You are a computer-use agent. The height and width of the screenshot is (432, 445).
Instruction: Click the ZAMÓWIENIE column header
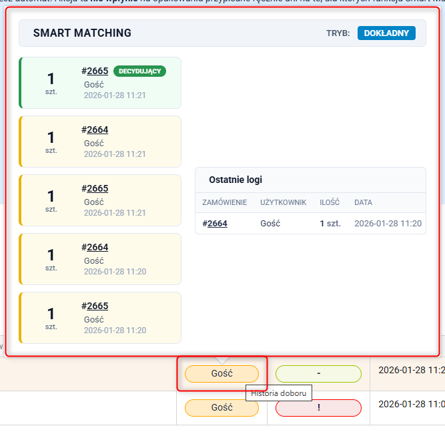(x=225, y=202)
